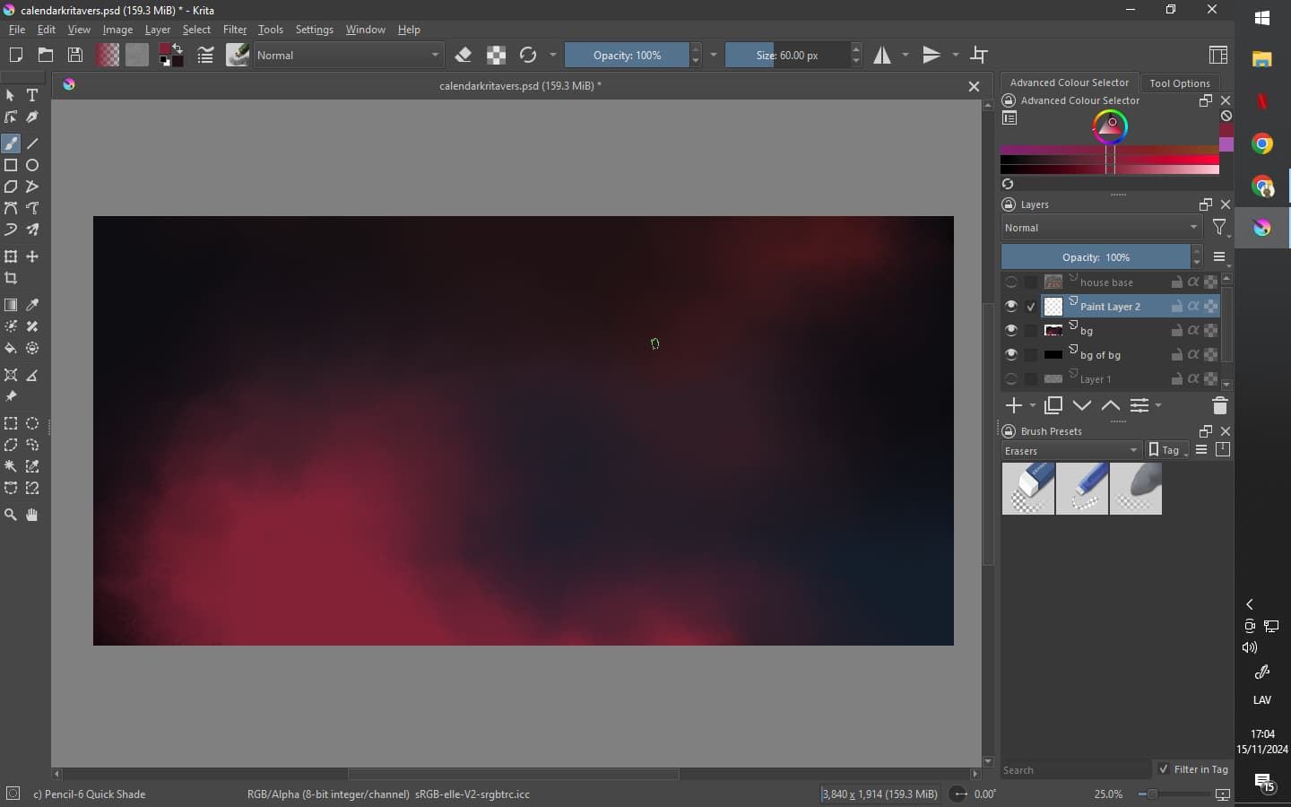
Task: Select the first eraser brush preset thumbnail
Action: (1027, 489)
